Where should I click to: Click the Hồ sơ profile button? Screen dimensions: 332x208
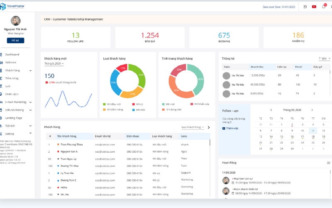click(x=15, y=40)
